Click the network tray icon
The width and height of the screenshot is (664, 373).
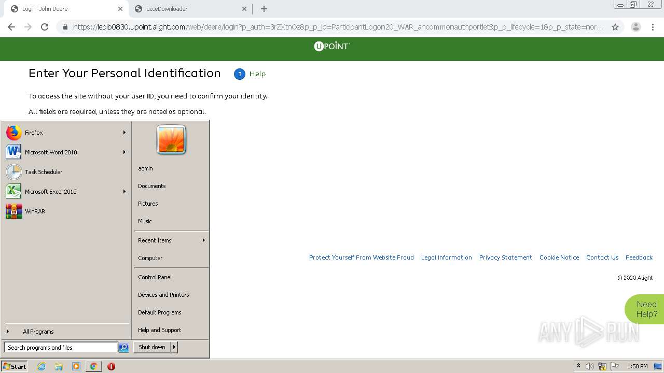coord(602,366)
